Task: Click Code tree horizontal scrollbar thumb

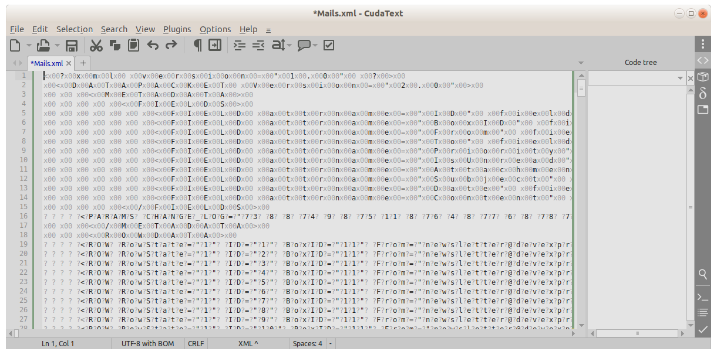Action: [x=637, y=333]
